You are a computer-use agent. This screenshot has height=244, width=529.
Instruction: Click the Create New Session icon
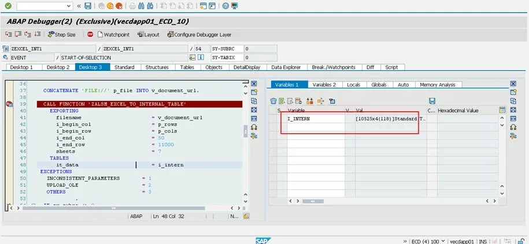203,6
